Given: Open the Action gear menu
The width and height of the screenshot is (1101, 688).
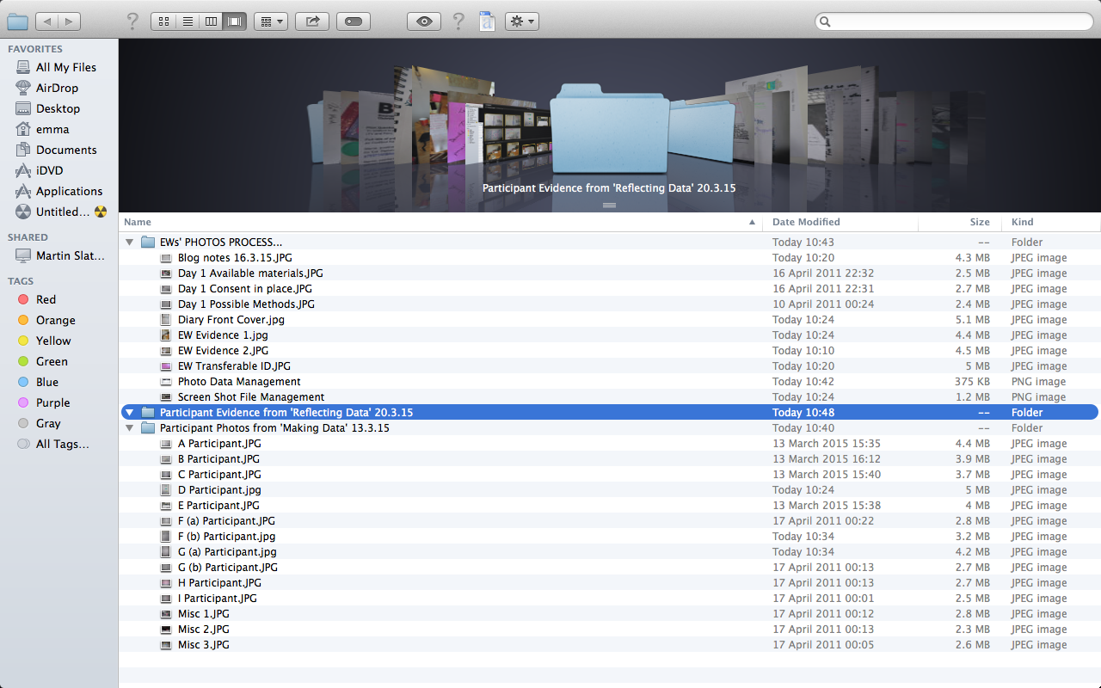Looking at the screenshot, I should coord(521,21).
